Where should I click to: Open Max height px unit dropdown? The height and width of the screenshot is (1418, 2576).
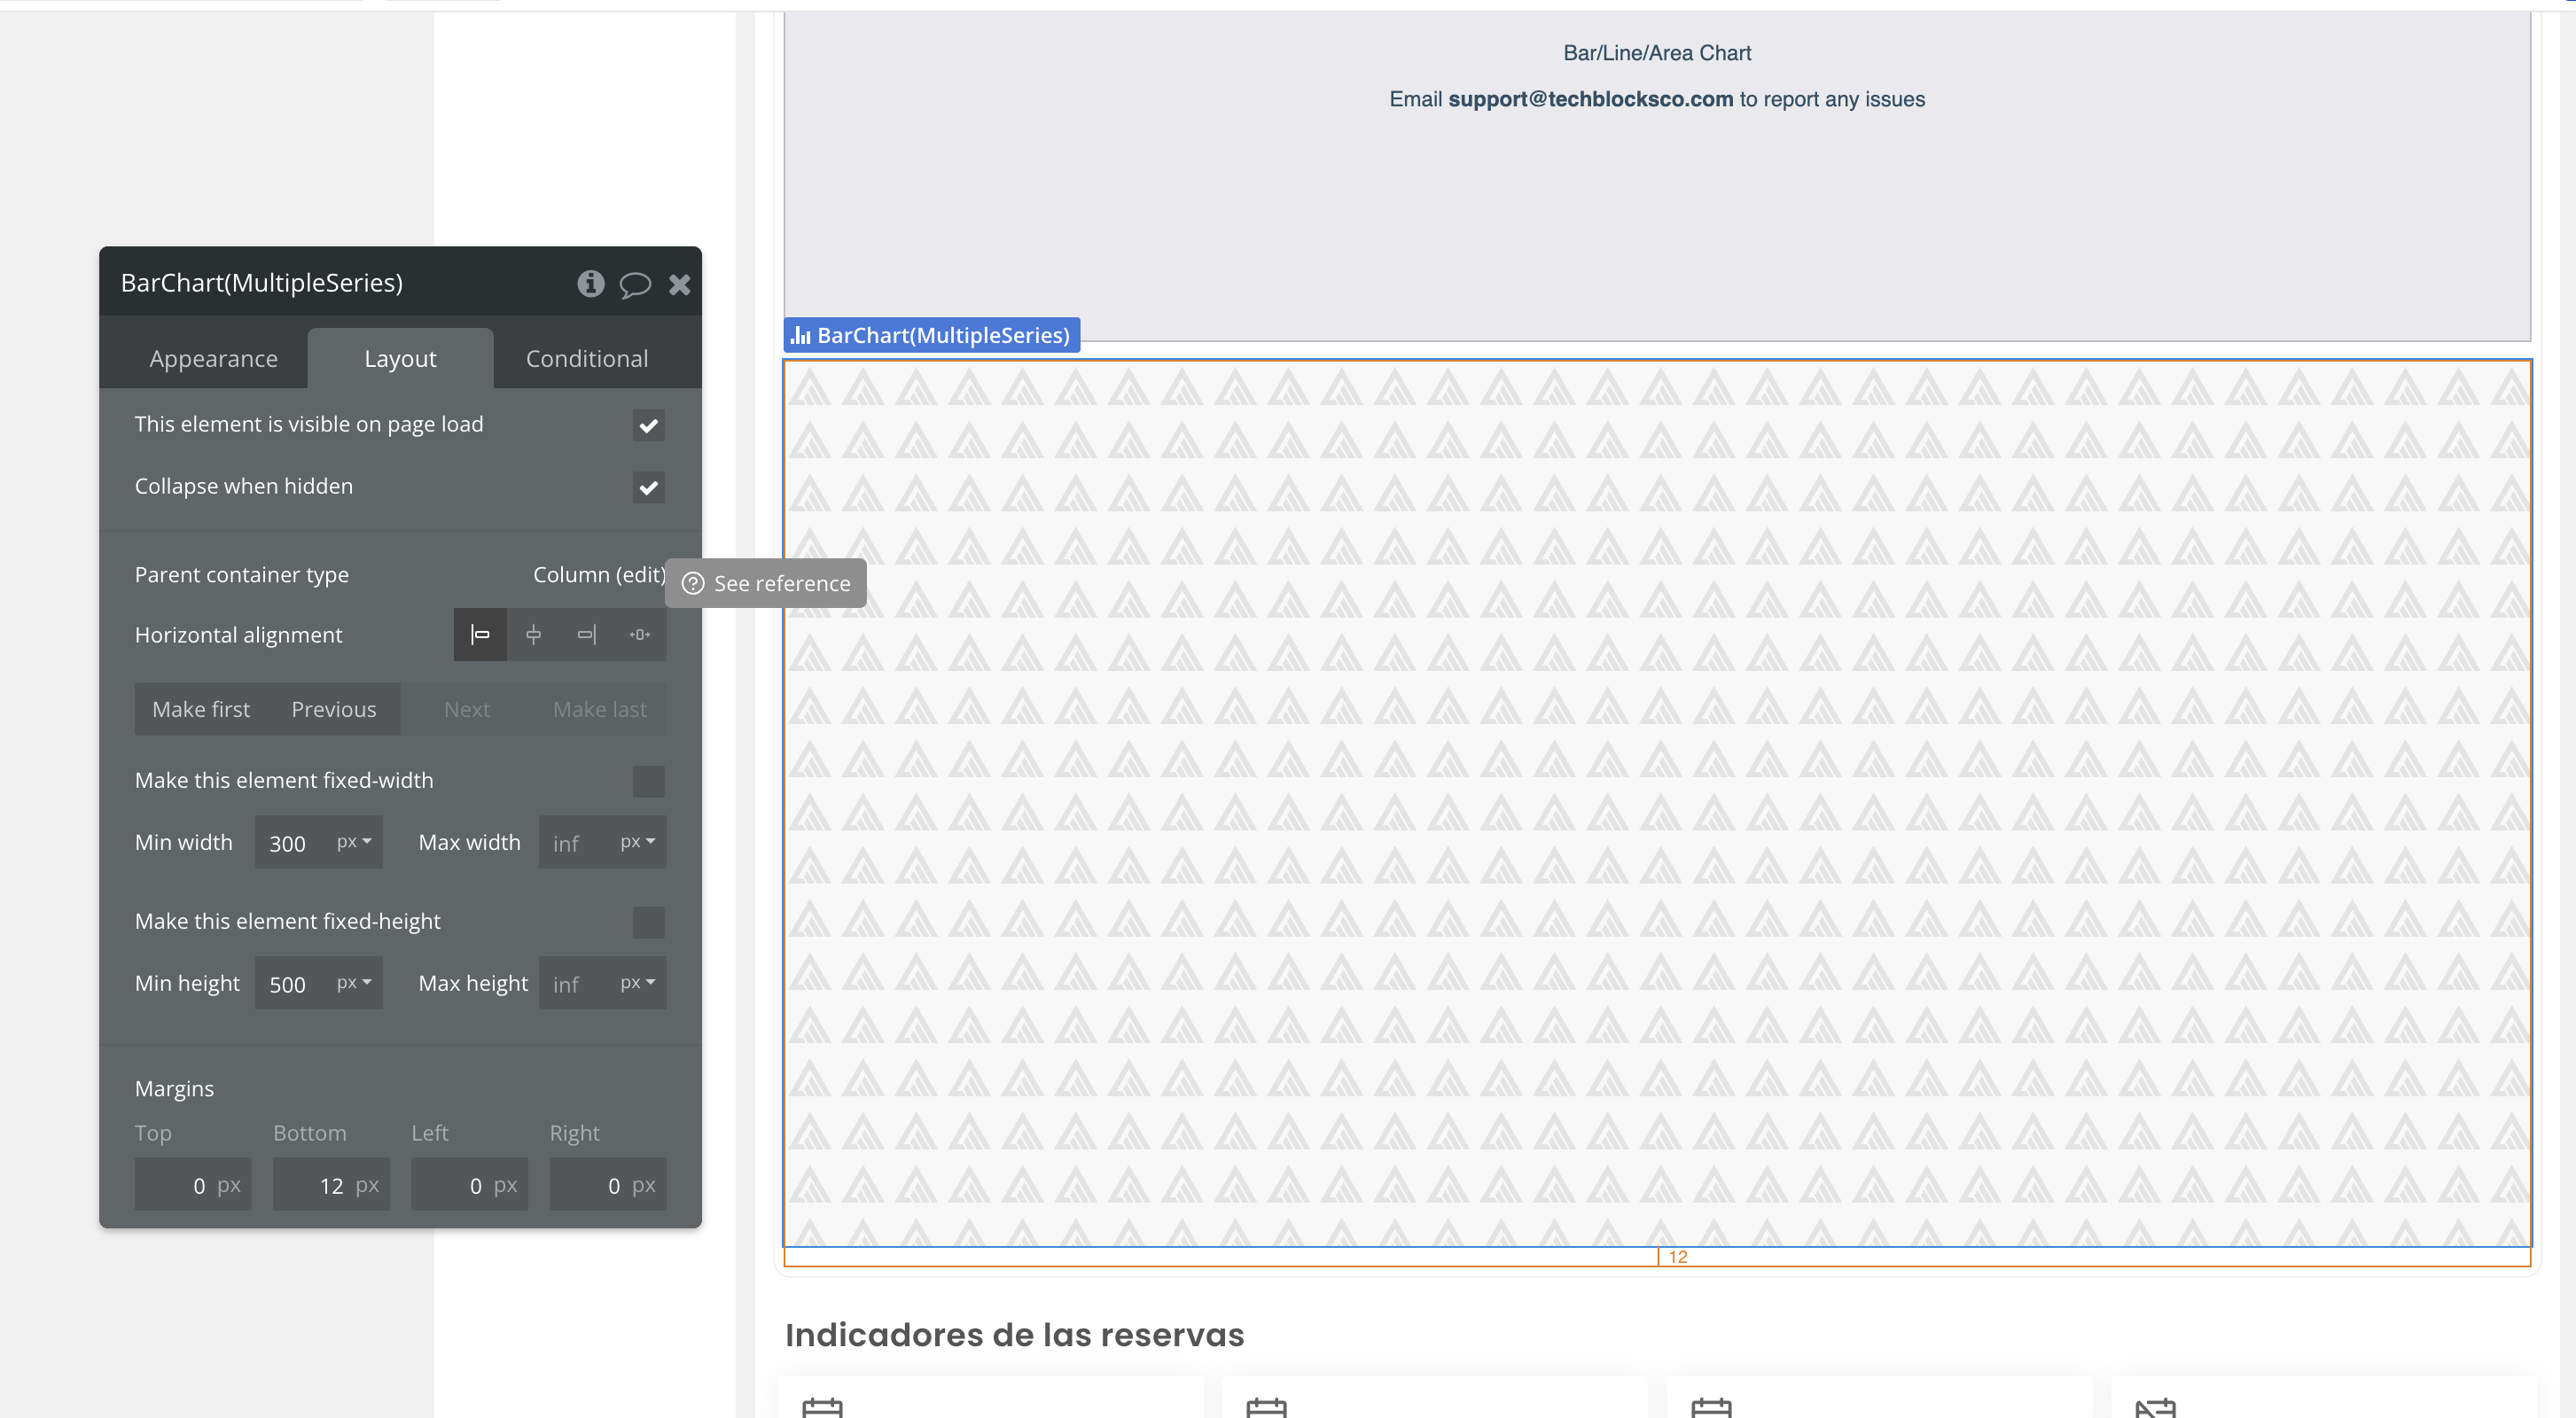pyautogui.click(x=637, y=983)
